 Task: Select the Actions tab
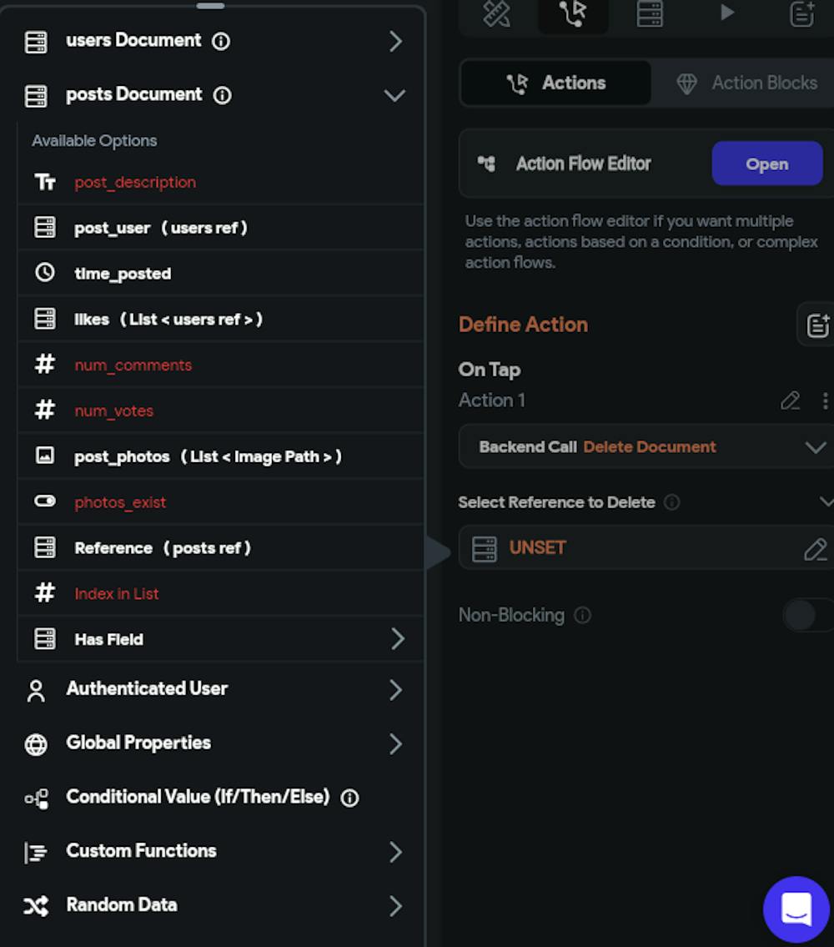coord(555,83)
